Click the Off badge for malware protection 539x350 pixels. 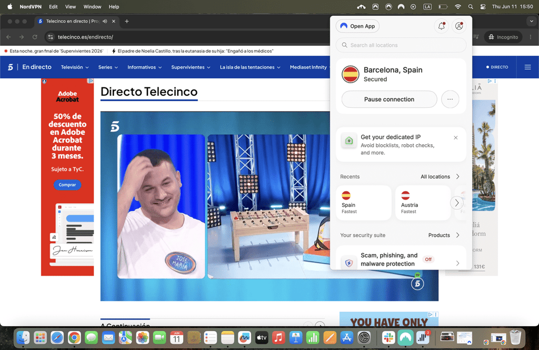pyautogui.click(x=428, y=259)
